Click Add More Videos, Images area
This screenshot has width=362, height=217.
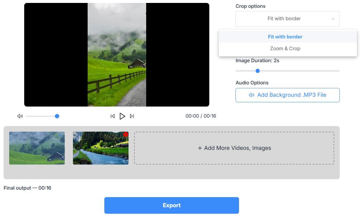point(234,148)
